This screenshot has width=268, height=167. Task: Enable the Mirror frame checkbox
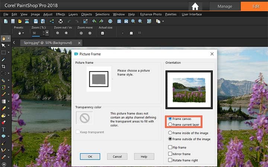tap(170, 154)
